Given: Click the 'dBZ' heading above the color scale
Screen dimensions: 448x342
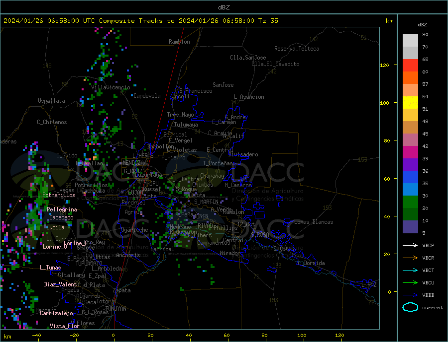Looking at the screenshot, I should coord(422,25).
